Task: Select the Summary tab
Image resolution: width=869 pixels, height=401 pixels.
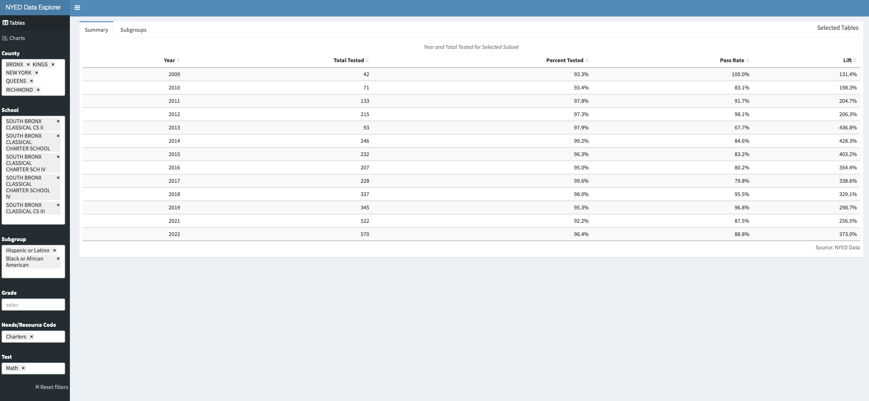Action: (96, 30)
